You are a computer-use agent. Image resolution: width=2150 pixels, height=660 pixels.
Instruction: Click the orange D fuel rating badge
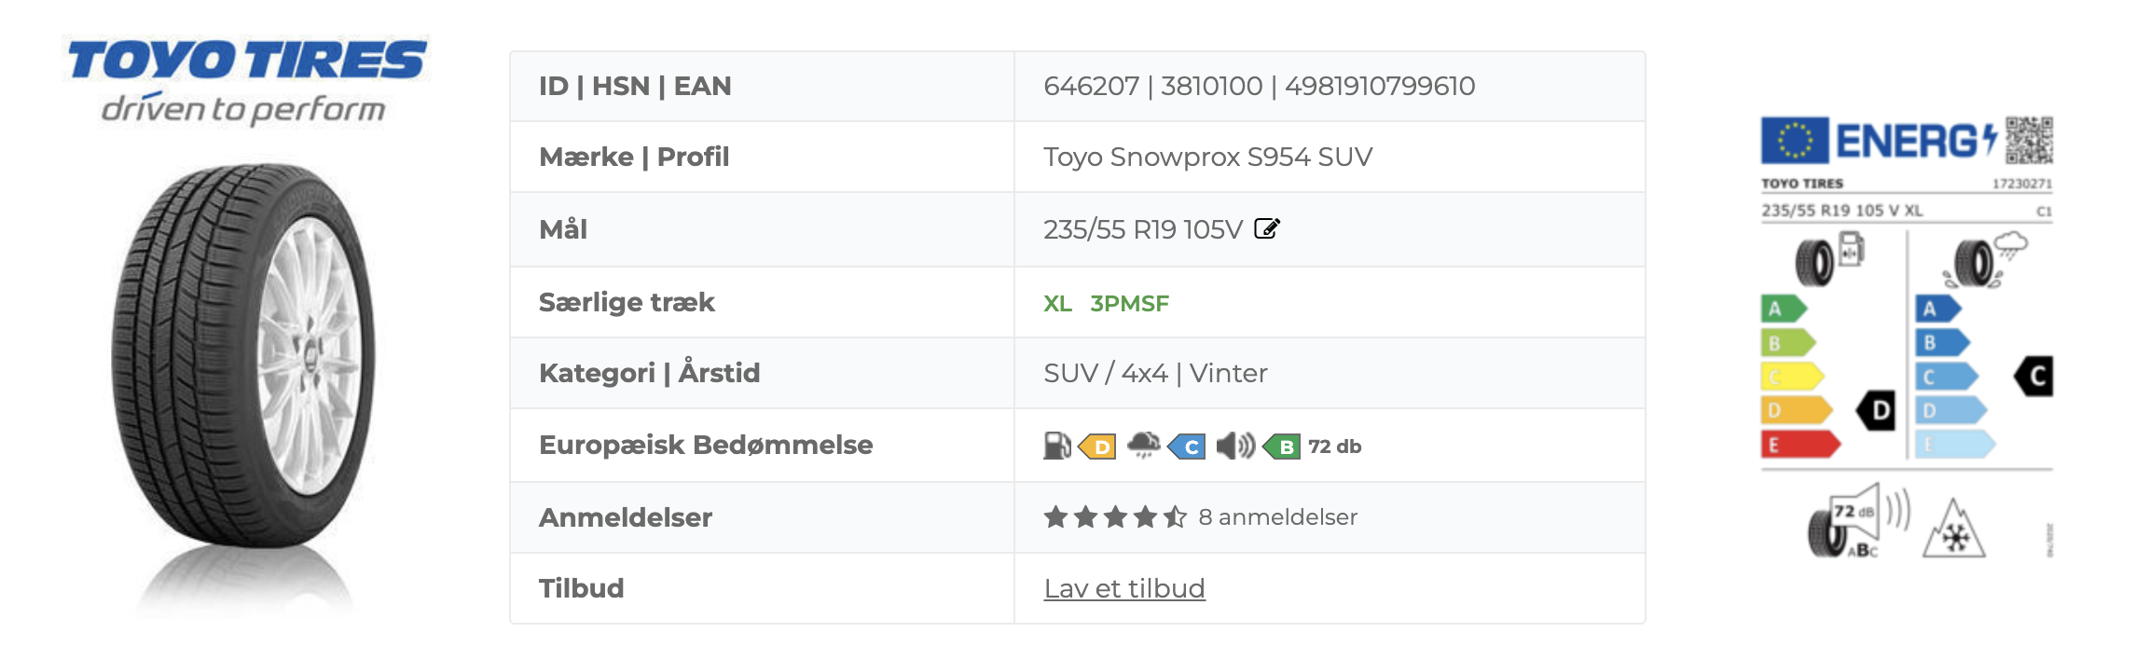pos(1098,447)
